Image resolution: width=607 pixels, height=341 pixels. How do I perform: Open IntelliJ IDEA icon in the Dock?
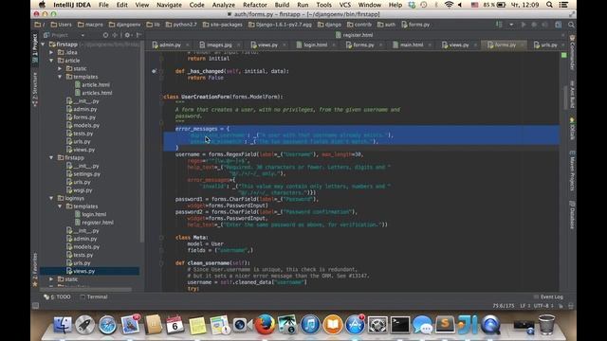point(468,324)
